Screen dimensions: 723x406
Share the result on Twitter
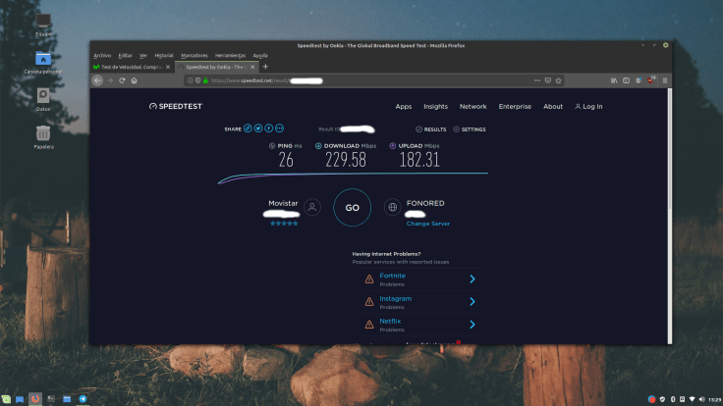click(258, 128)
